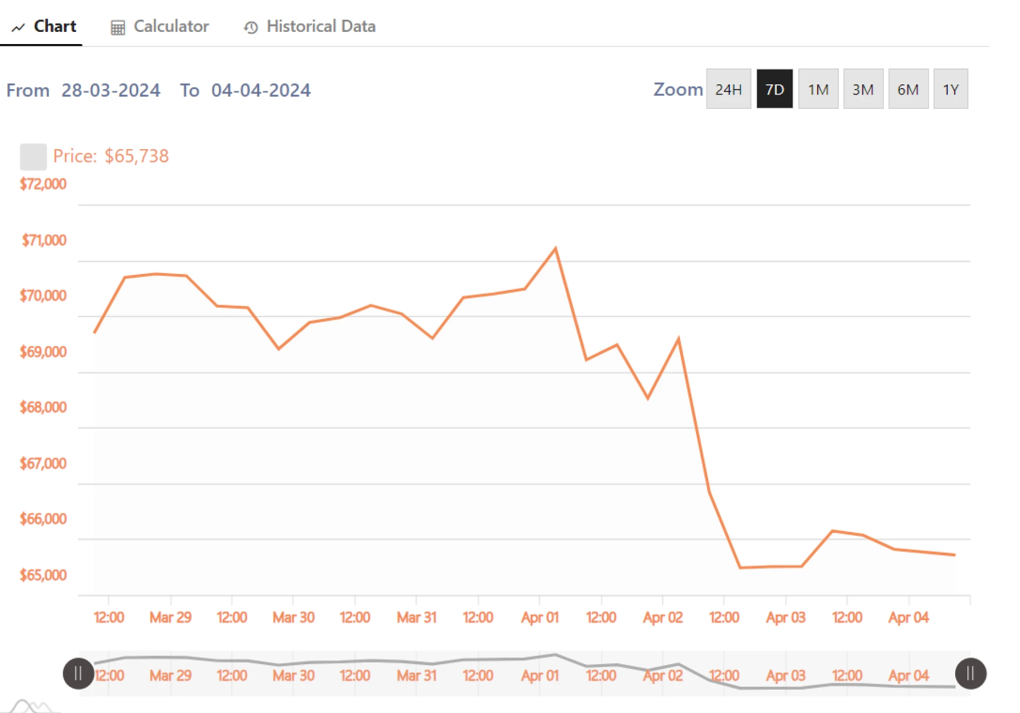Switch zoom to 3M
The image size is (1020, 713).
click(x=863, y=89)
